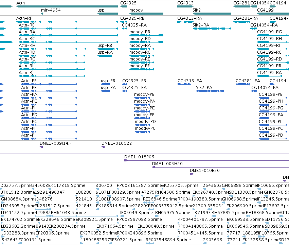
Task: Click the DME1-010O22 clone label
Action: point(117,143)
